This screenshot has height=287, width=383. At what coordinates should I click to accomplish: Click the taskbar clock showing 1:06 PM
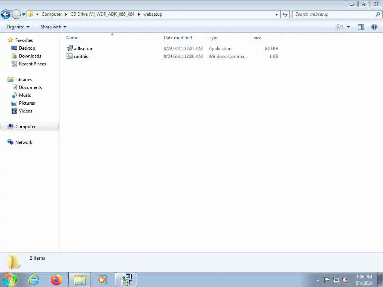(364, 280)
